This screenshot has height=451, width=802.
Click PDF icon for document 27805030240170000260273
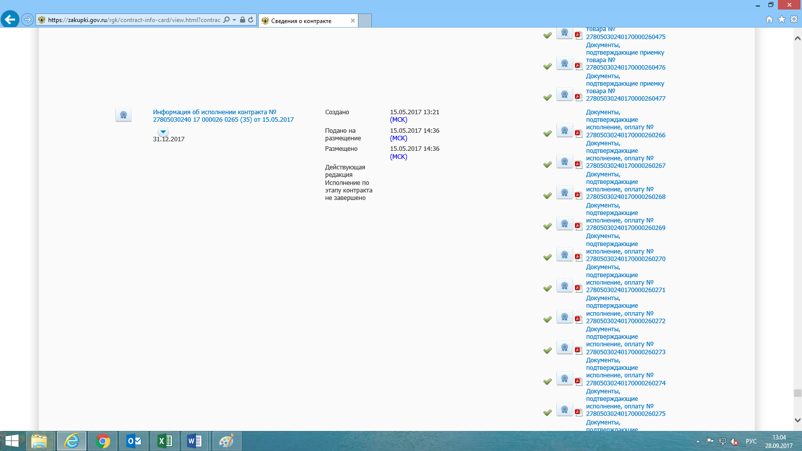(578, 350)
